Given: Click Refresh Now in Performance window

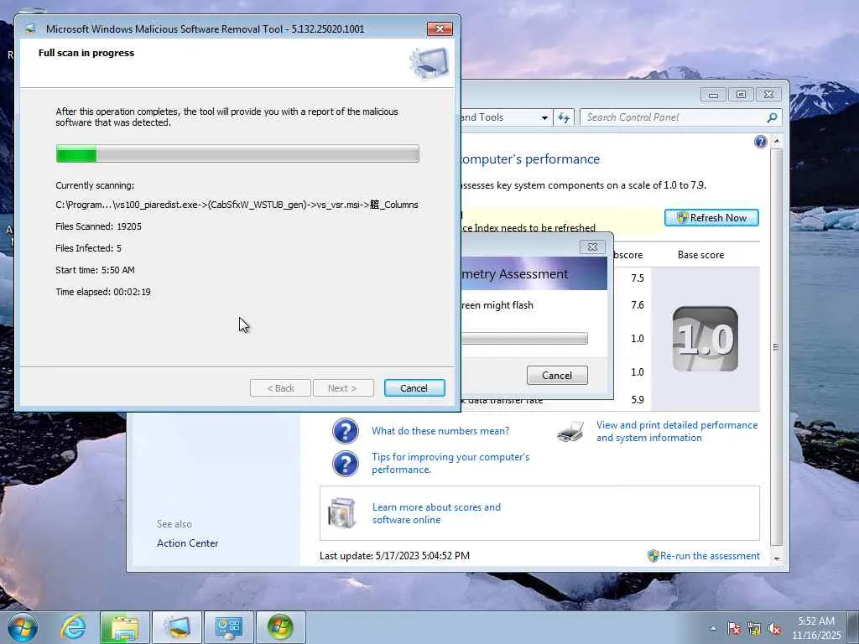Looking at the screenshot, I should coord(711,217).
